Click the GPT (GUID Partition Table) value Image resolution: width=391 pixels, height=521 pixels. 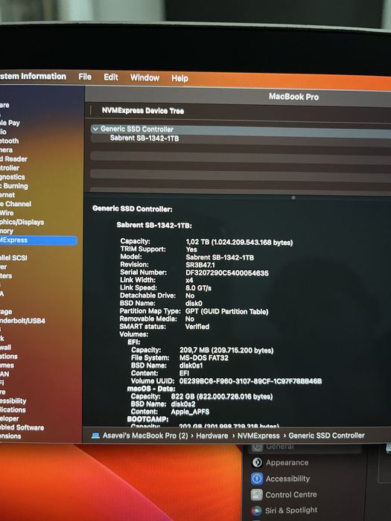click(x=226, y=312)
